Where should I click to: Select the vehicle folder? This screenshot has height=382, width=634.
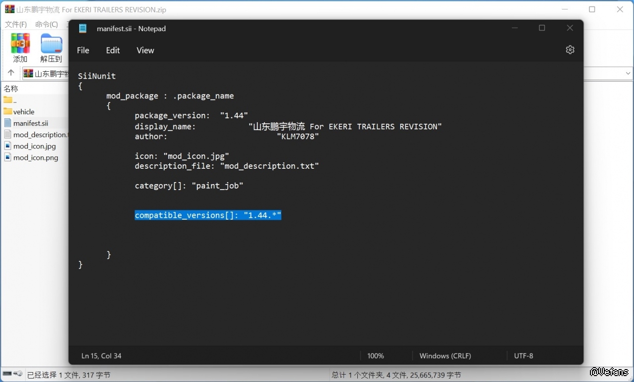click(24, 111)
